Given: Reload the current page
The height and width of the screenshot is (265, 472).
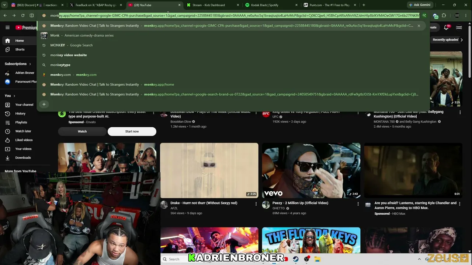Looking at the screenshot, I should [x=23, y=15].
